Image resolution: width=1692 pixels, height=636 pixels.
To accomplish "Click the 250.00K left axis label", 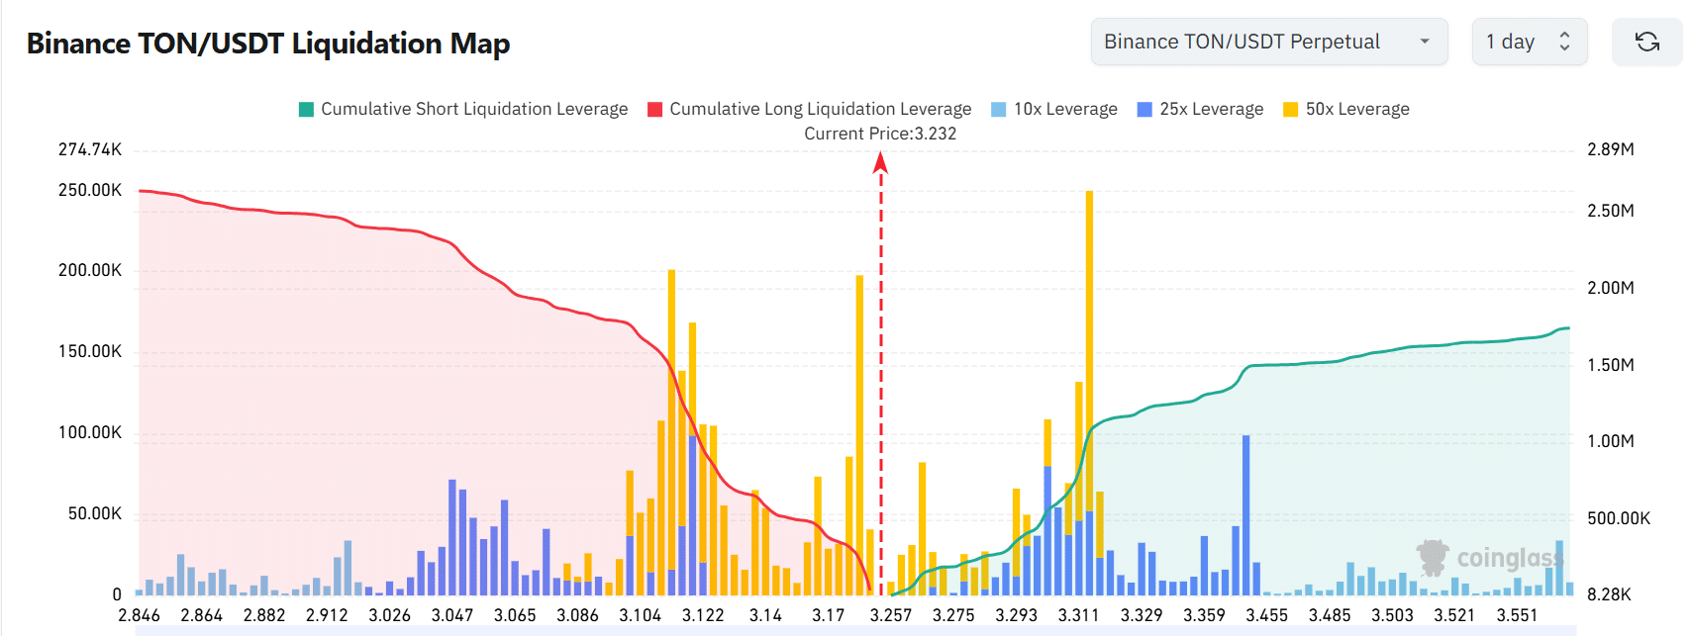I will pos(90,190).
